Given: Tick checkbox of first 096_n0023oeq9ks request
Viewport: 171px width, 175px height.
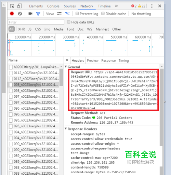Looking at the screenshot, I should (x=11, y=108).
